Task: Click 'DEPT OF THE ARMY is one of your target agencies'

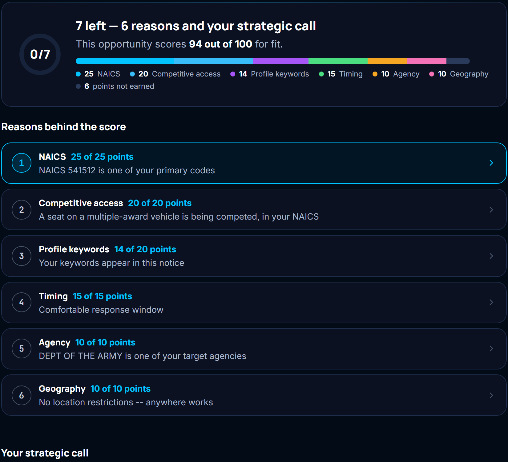Action: point(143,356)
